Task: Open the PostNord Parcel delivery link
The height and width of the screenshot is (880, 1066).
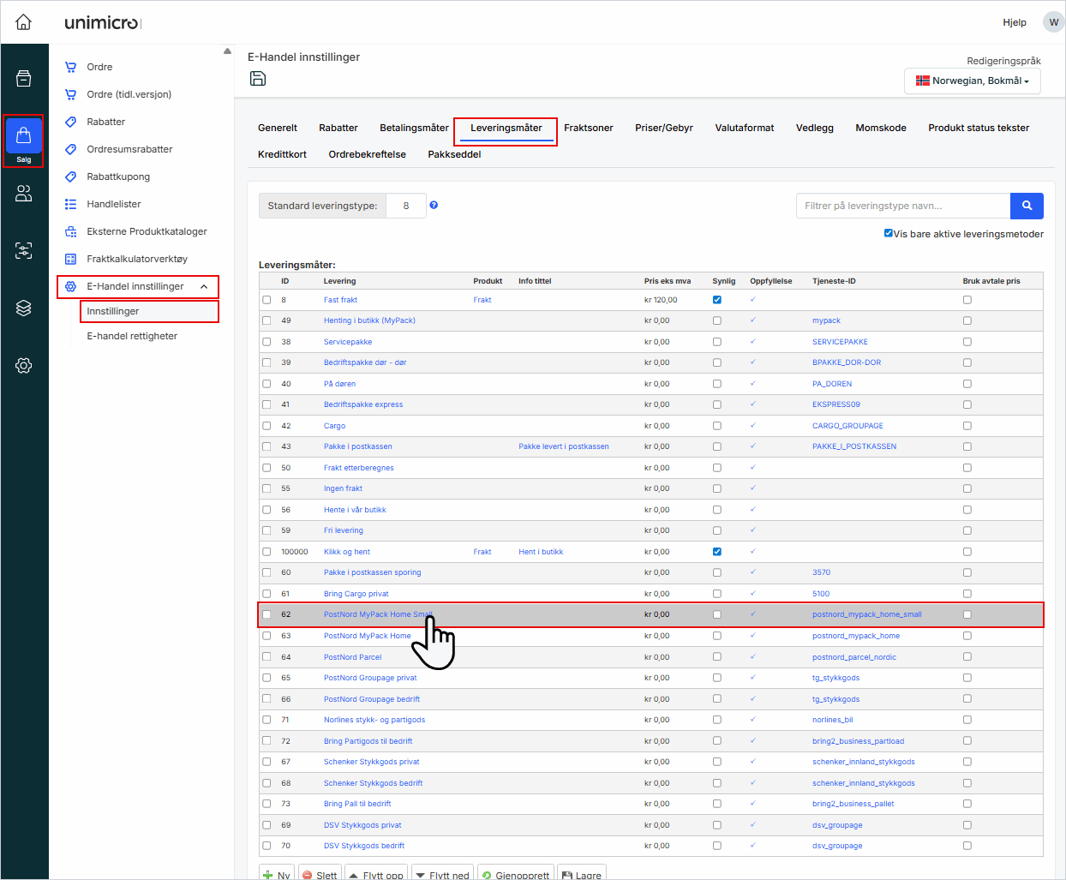Action: 352,657
